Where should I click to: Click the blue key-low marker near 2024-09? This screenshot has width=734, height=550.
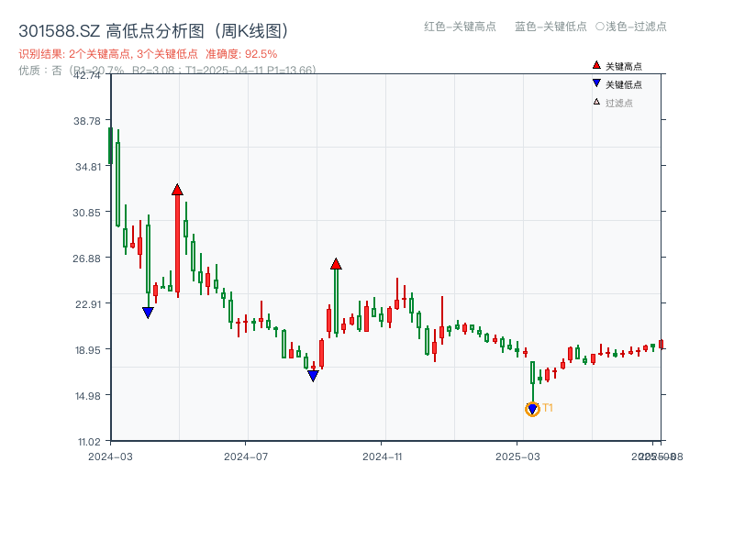[313, 376]
